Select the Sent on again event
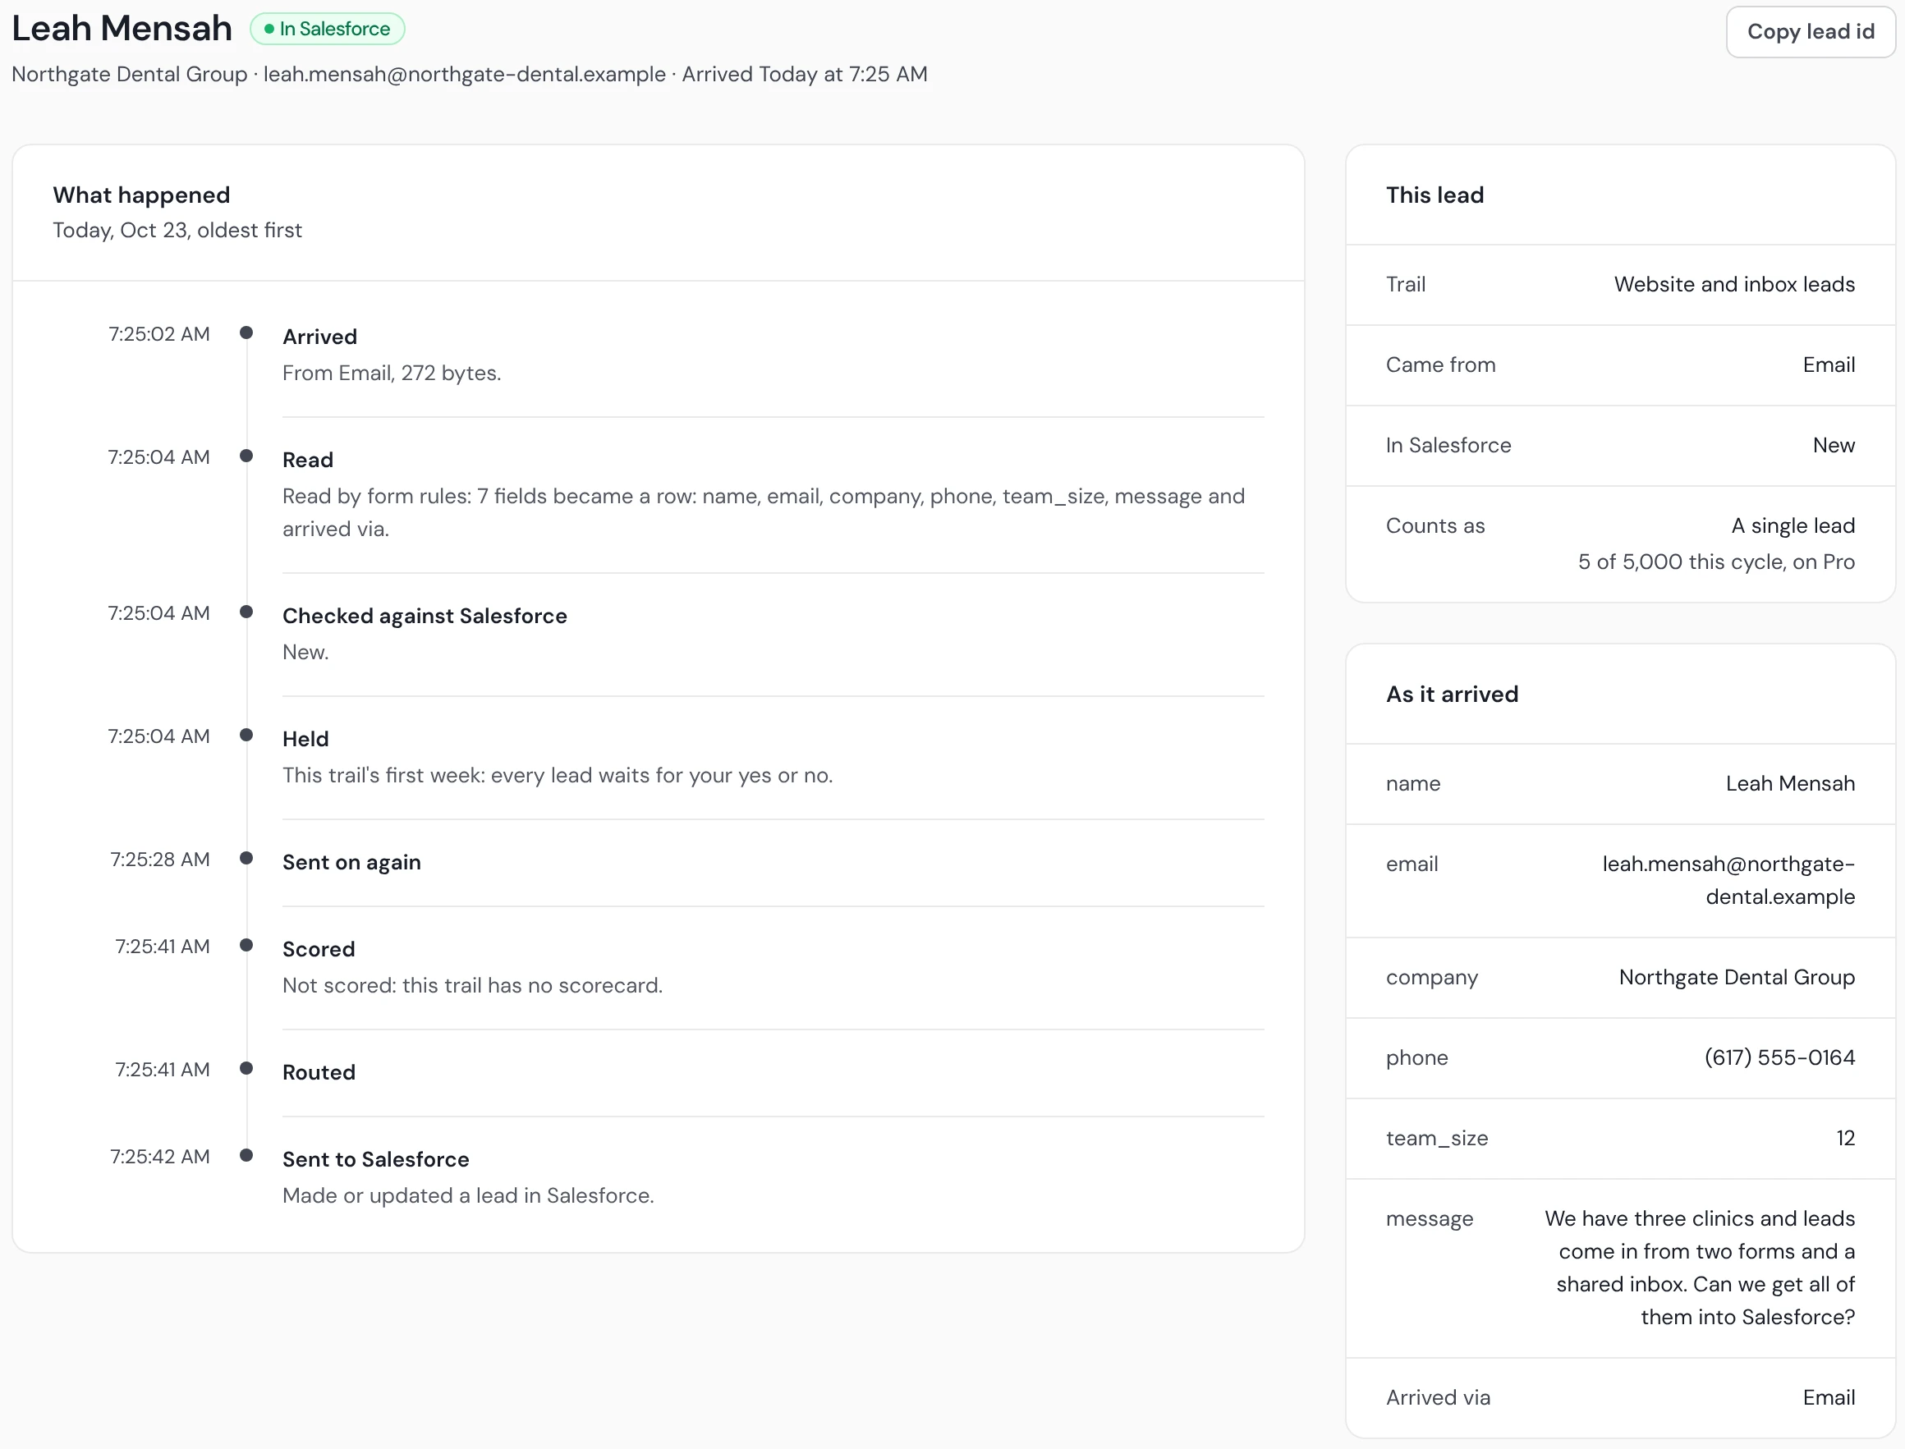 tap(352, 863)
